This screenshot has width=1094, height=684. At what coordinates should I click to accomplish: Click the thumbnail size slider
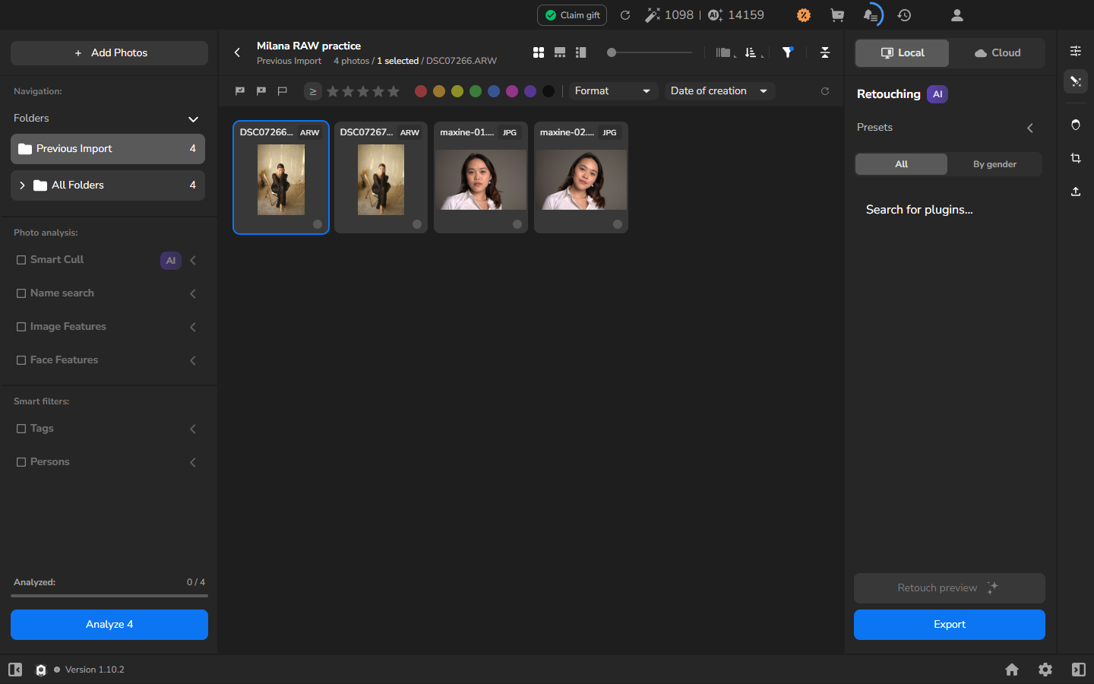pyautogui.click(x=650, y=52)
